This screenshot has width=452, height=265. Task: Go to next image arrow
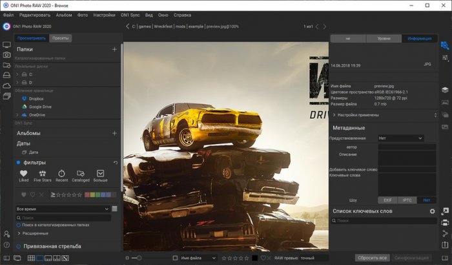pyautogui.click(x=325, y=26)
